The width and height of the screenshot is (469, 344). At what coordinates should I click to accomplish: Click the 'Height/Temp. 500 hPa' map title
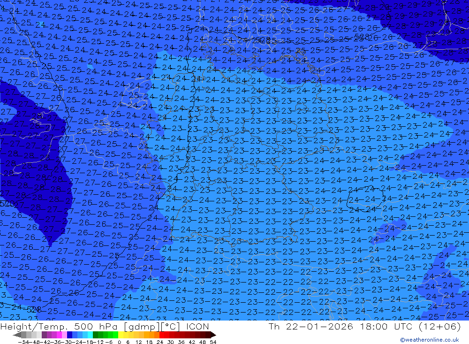click(x=60, y=326)
